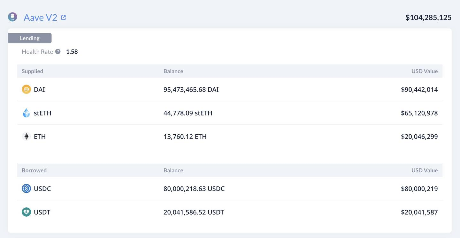This screenshot has width=460, height=238.
Task: Click the ETH diamond token icon
Action: click(26, 137)
